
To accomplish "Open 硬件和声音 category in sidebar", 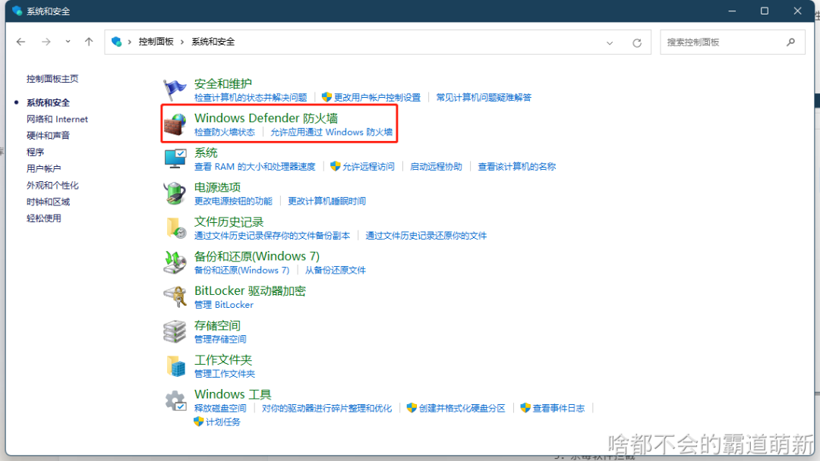I will tap(48, 136).
